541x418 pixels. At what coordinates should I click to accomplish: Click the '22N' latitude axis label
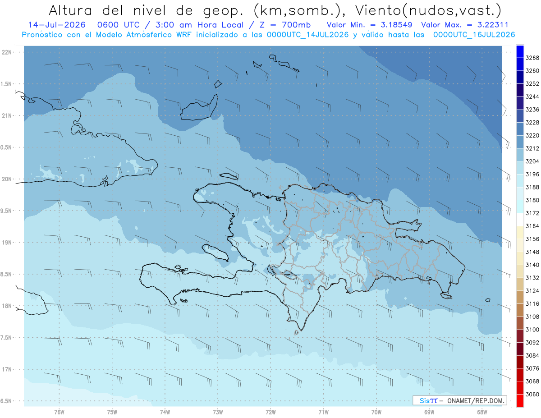[x=7, y=52]
